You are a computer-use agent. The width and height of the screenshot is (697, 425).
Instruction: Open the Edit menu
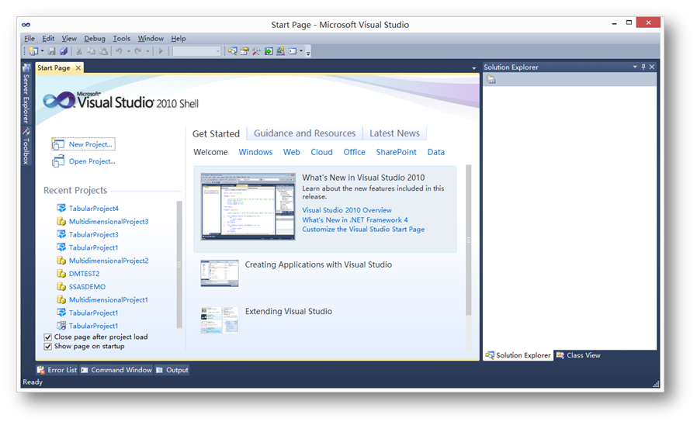click(48, 39)
